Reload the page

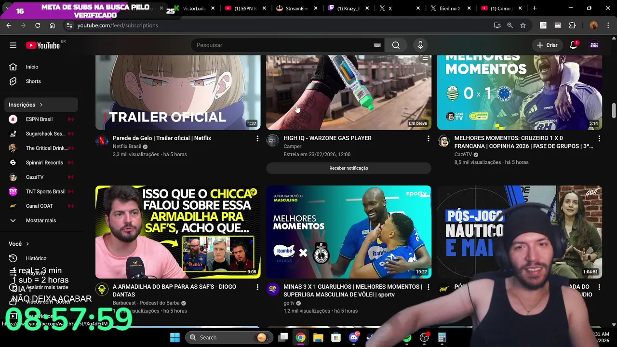(38, 26)
